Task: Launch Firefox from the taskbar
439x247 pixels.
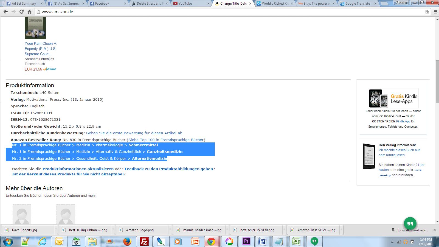Action: (127, 242)
